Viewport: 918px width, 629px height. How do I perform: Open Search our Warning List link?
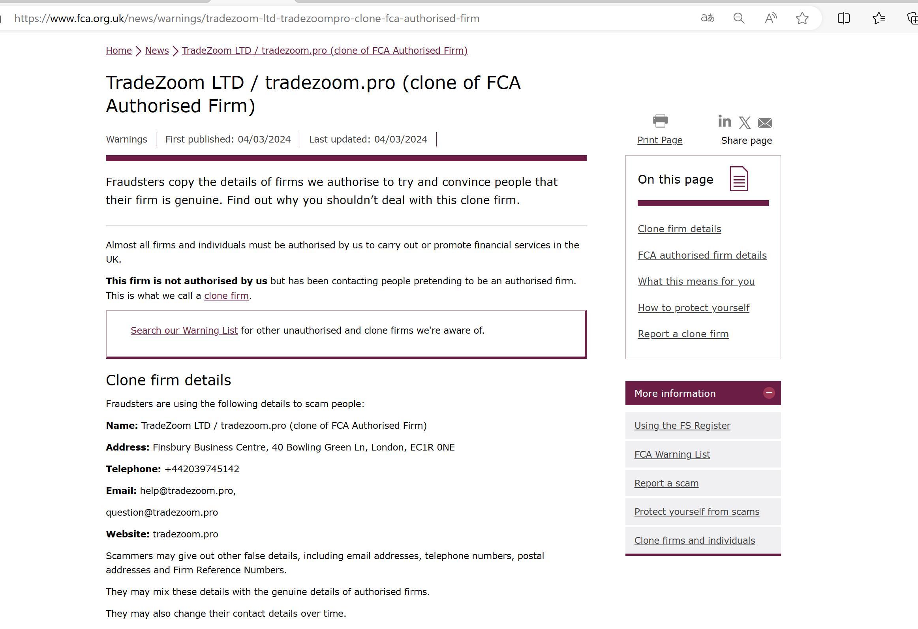click(x=184, y=330)
